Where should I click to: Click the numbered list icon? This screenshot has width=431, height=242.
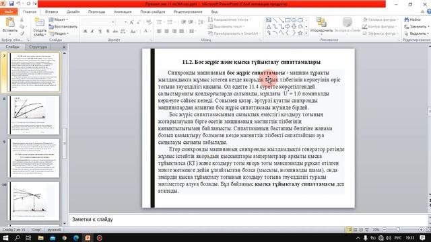(171, 22)
